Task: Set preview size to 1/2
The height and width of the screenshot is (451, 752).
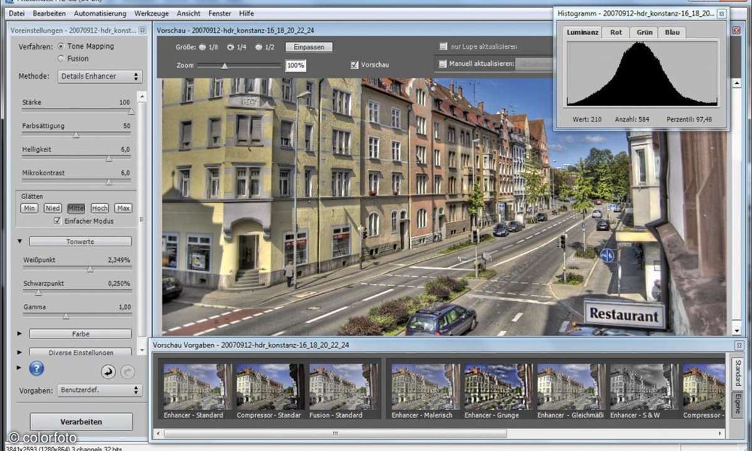Action: coord(258,47)
